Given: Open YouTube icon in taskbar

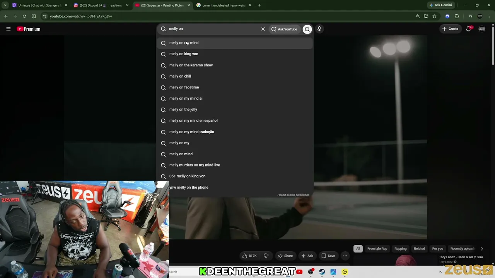Looking at the screenshot, I should pos(299,272).
